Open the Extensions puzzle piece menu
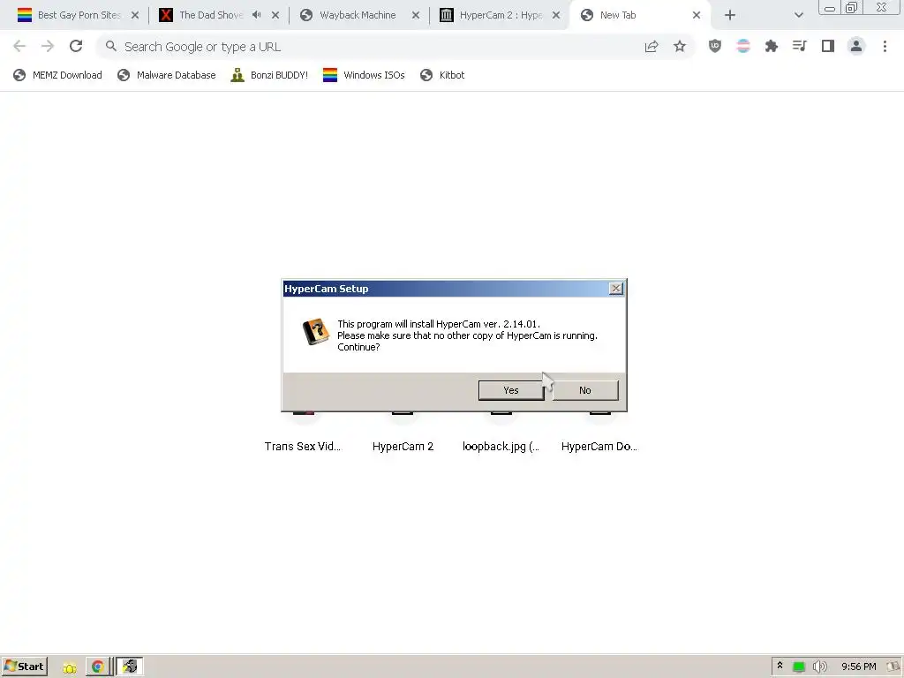Viewport: 904px width, 678px height. [x=772, y=46]
